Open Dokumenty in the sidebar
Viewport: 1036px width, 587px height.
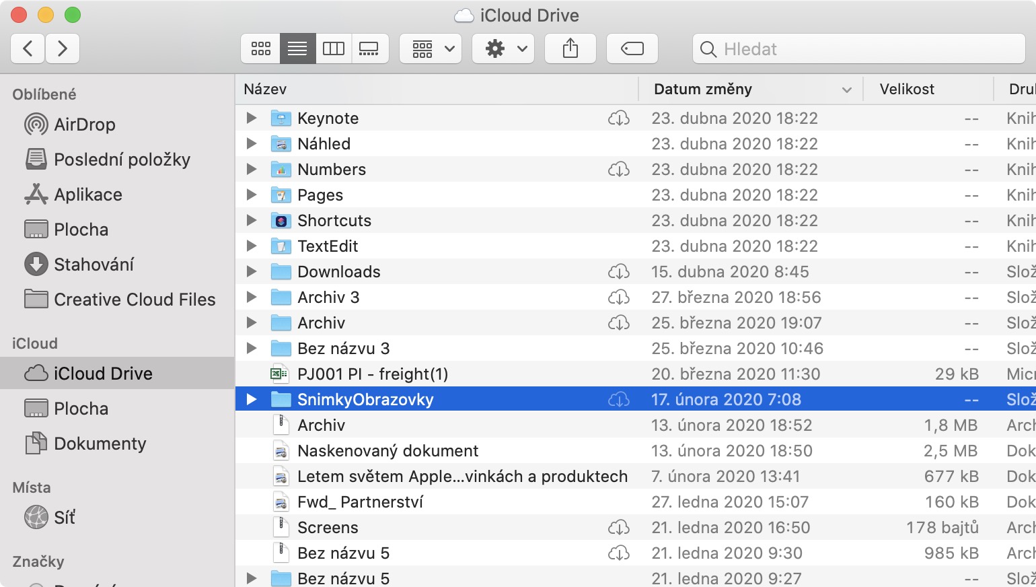coord(117,444)
